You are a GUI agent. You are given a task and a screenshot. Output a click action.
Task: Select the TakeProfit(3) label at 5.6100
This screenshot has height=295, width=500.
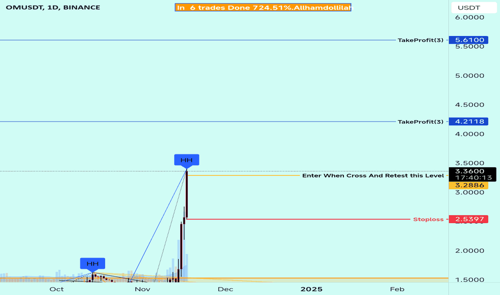420,40
